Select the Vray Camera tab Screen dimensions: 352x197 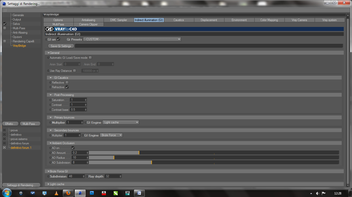pyautogui.click(x=299, y=20)
